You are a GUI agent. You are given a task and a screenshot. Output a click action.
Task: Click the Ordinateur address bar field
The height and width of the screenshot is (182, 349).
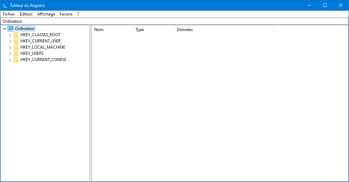point(174,21)
